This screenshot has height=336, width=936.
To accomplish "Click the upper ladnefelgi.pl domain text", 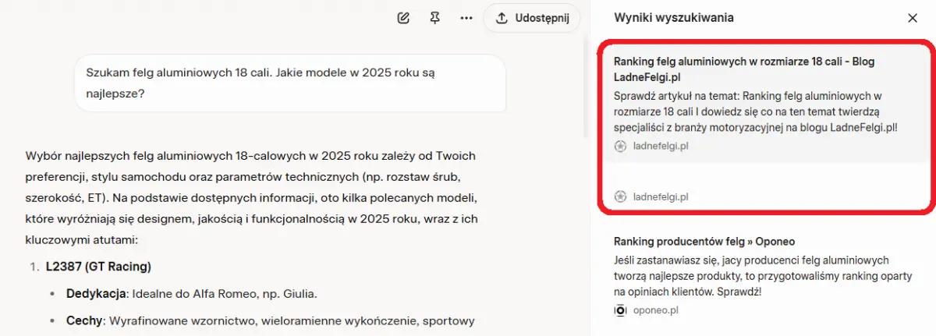I will [x=661, y=146].
